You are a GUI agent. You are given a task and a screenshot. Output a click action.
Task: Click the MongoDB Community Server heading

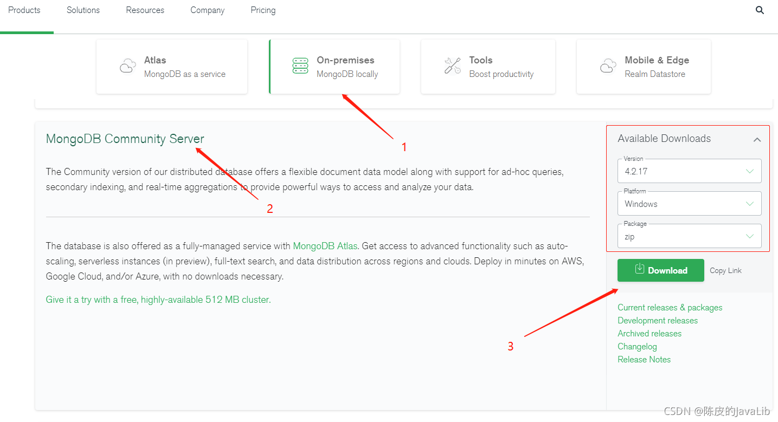[x=125, y=139]
